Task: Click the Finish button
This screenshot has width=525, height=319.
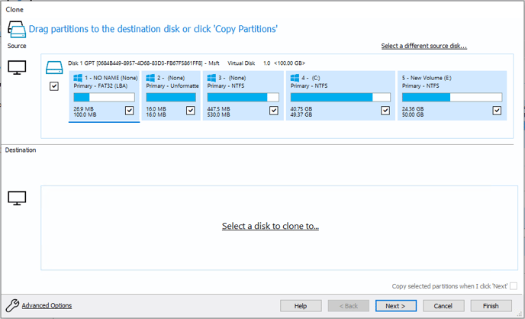Action: click(491, 305)
